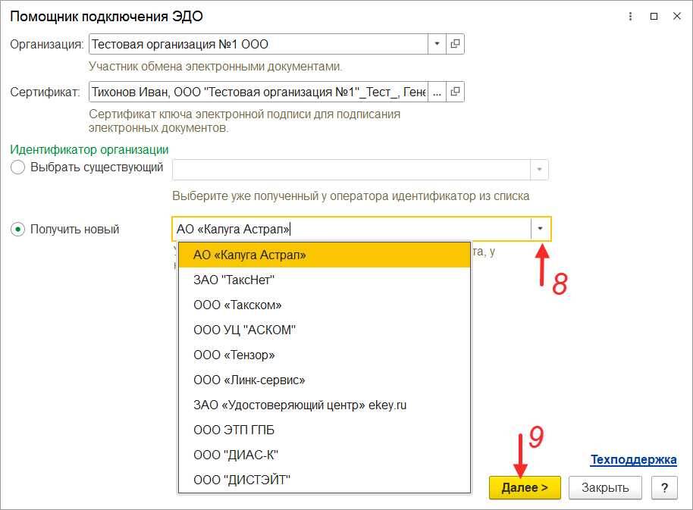The height and width of the screenshot is (510, 693).
Task: Open the kebab menu in title bar
Action: (x=630, y=17)
